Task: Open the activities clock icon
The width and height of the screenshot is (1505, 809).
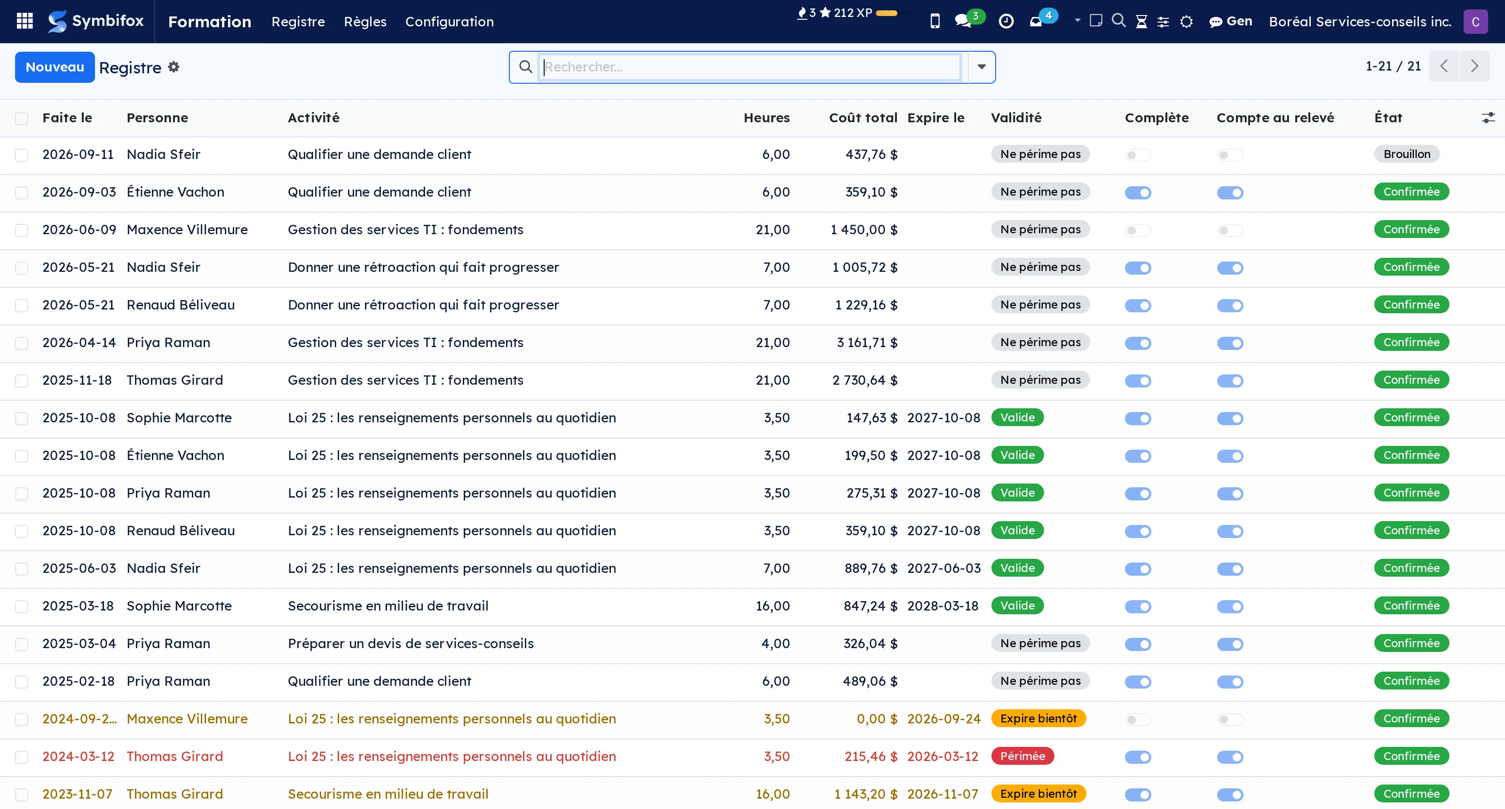Action: pyautogui.click(x=1006, y=21)
